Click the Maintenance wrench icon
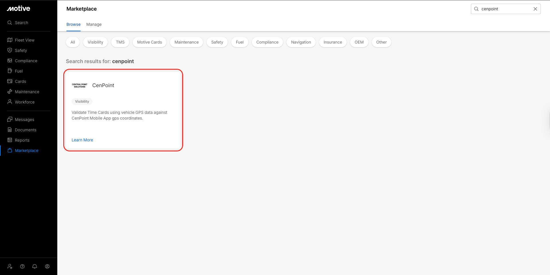The image size is (550, 275). click(10, 91)
